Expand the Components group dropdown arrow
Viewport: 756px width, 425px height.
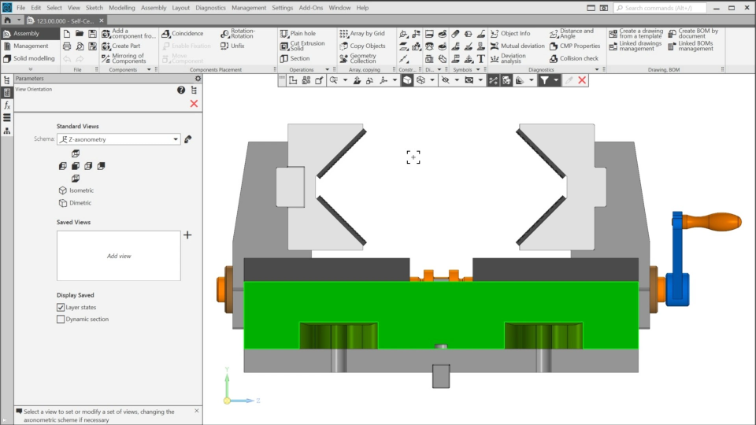149,69
